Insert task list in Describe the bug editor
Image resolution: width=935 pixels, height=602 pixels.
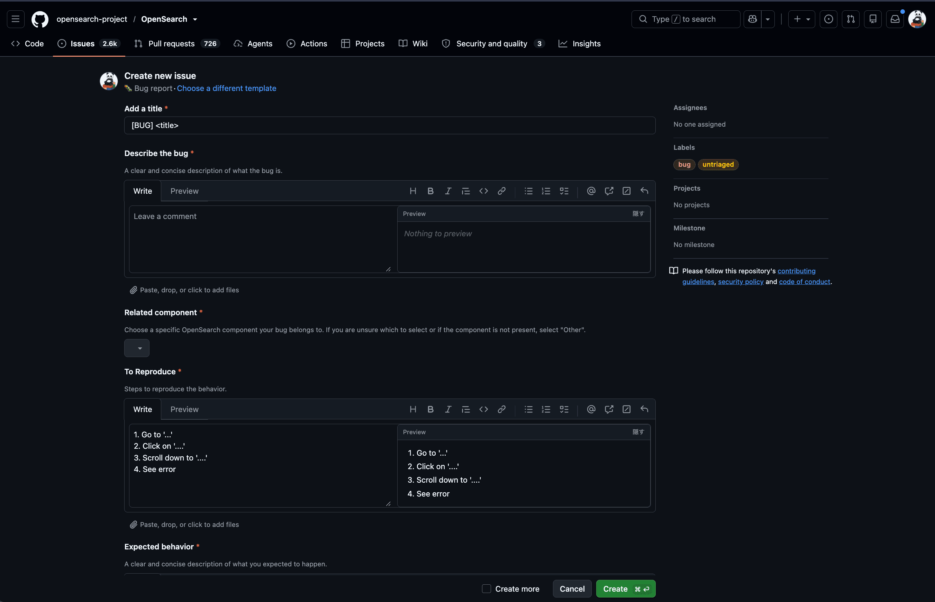564,191
